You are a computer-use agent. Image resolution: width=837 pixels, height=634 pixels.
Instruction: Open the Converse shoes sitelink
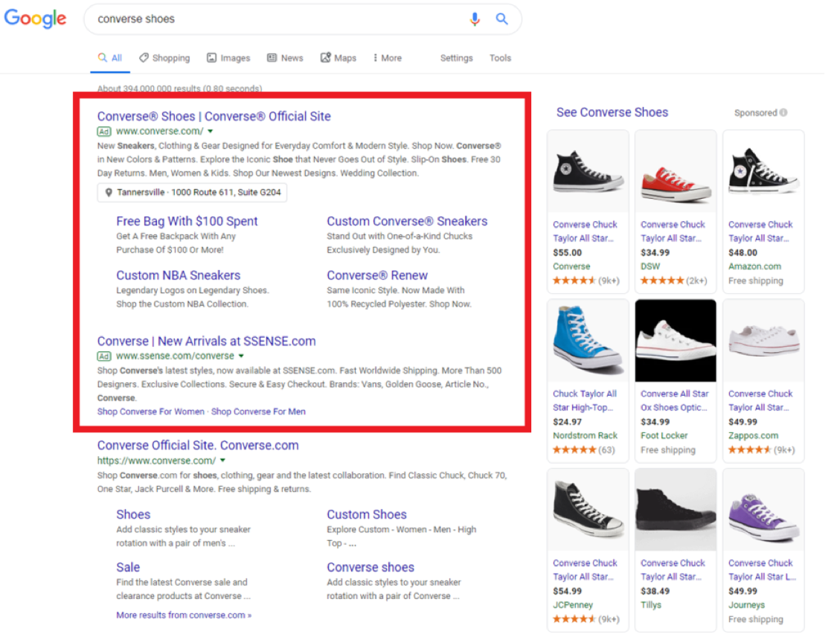[371, 567]
